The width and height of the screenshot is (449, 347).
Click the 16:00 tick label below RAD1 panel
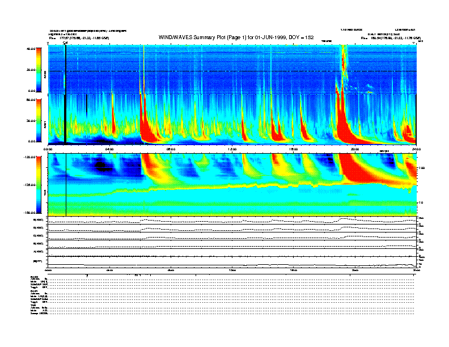pyautogui.click(x=294, y=149)
